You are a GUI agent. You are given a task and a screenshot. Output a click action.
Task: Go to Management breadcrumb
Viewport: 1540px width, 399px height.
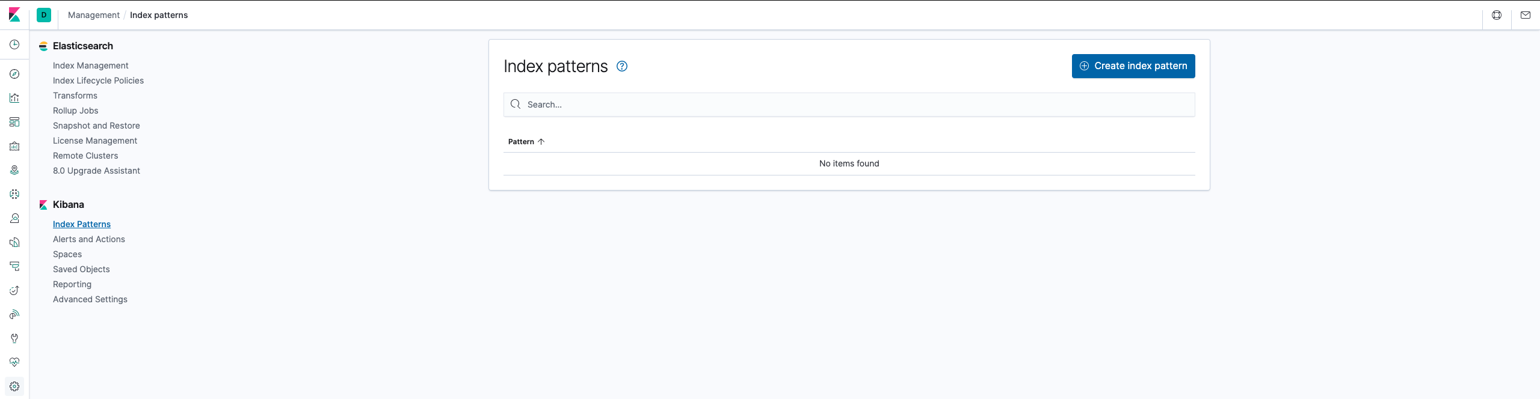(x=94, y=15)
